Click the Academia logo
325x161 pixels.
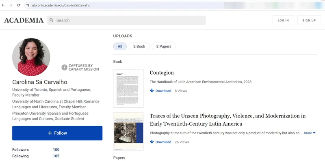click(24, 20)
